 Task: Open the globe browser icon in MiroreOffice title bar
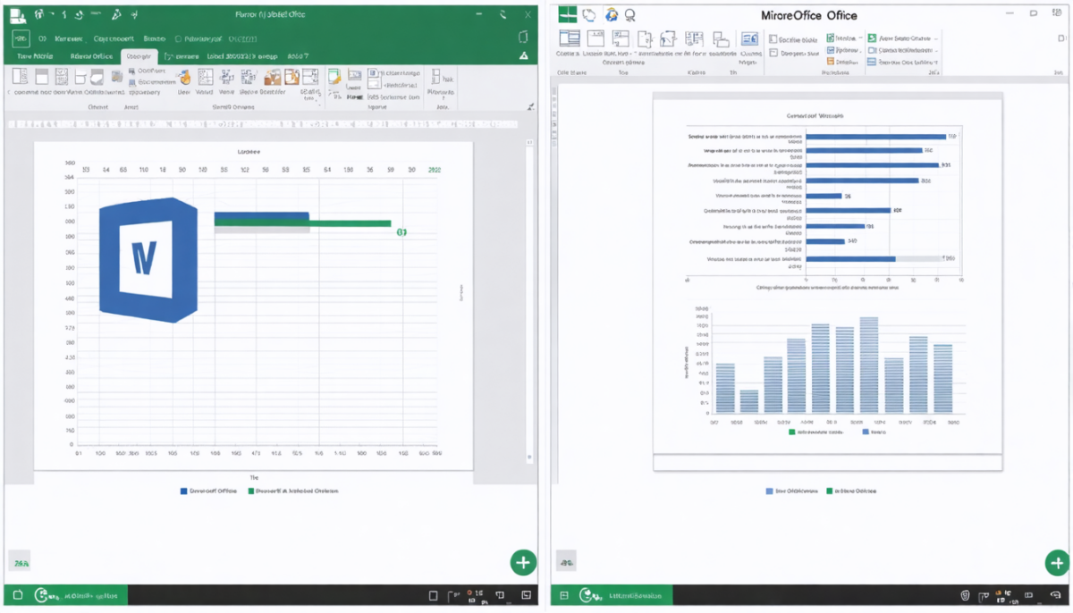pos(612,14)
